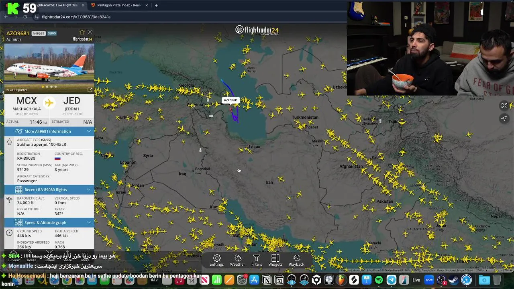Open Notion from the dock
514x289 pixels.
coord(267,280)
